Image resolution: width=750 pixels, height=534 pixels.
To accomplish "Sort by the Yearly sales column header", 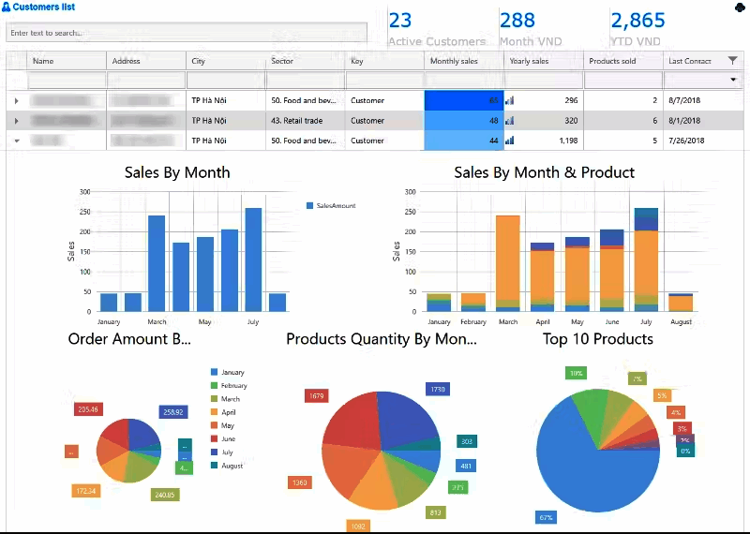I will coord(544,61).
